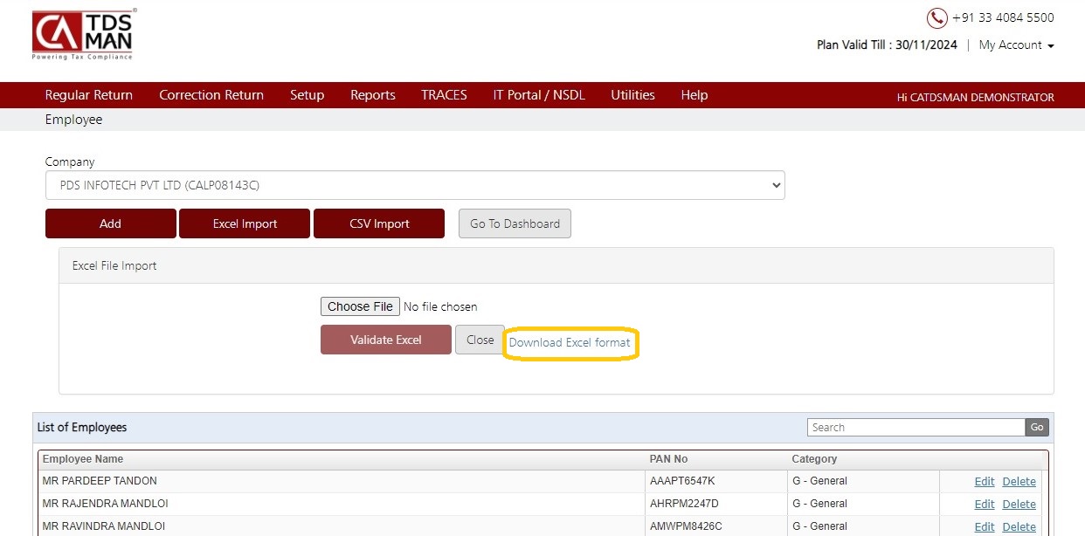Click the Excel Import button
The width and height of the screenshot is (1085, 536).
pyautogui.click(x=245, y=223)
